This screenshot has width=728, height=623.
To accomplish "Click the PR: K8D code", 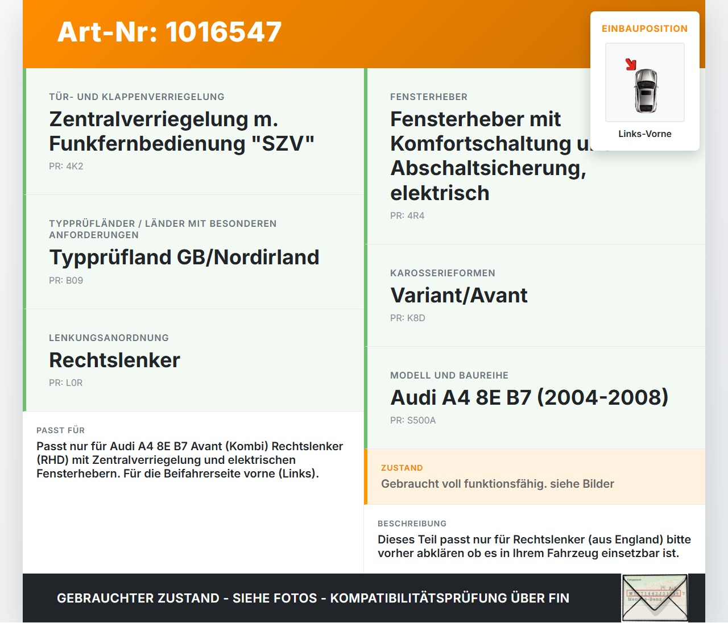I will pos(408,318).
